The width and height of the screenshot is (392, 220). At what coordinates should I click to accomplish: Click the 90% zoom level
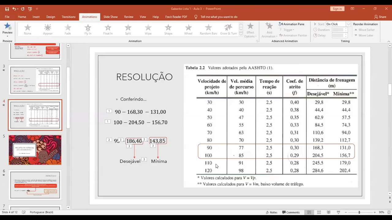[x=382, y=212]
